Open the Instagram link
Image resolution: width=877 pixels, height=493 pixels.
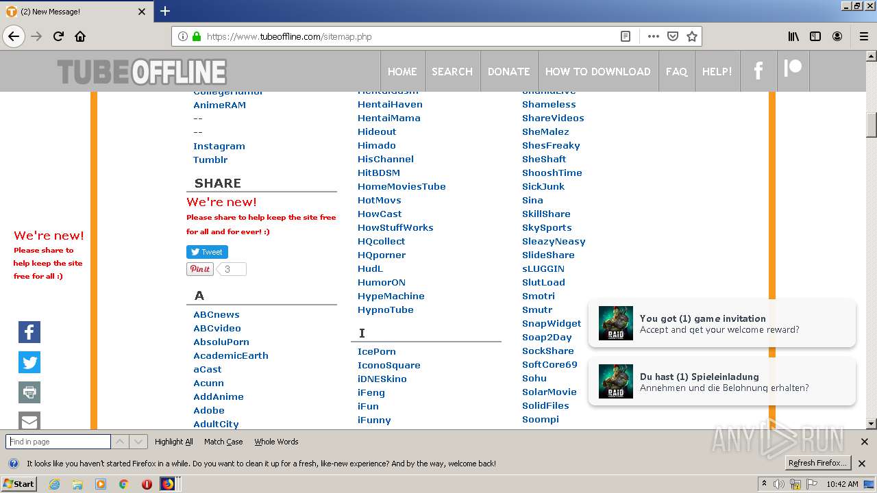tap(219, 146)
